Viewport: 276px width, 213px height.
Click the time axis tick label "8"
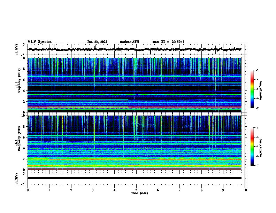click(x=201, y=190)
